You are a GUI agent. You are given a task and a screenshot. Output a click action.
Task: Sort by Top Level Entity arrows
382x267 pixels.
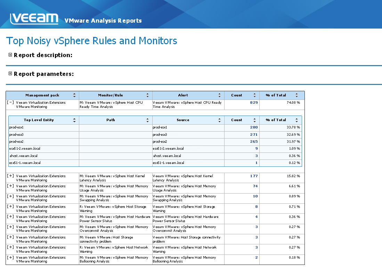[74, 120]
